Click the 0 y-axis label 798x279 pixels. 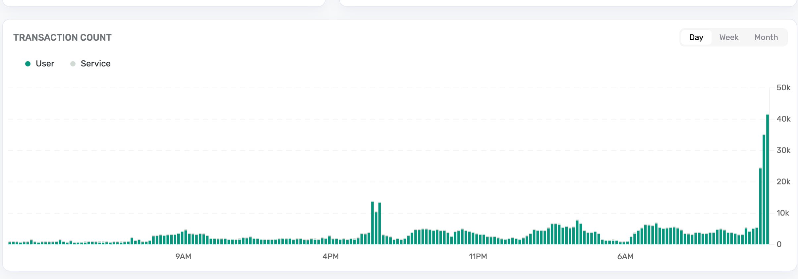(779, 244)
